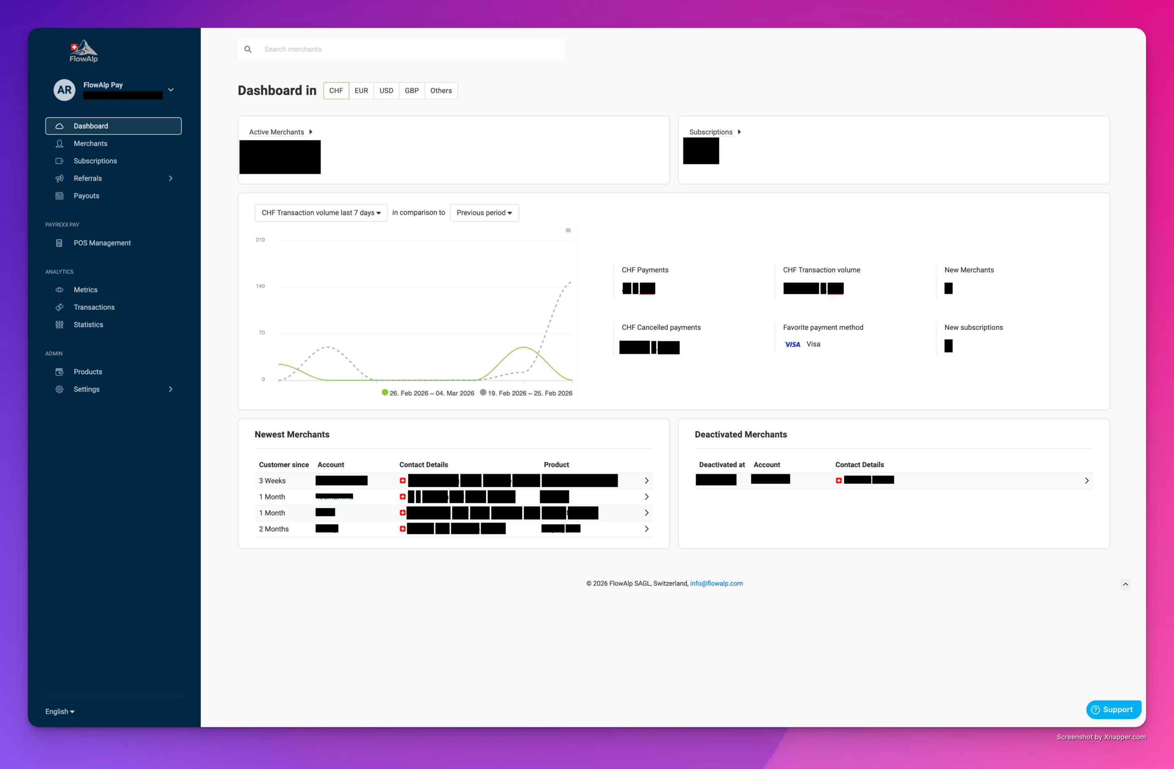Open the chart hamburger menu icon
Image resolution: width=1174 pixels, height=769 pixels.
click(568, 230)
